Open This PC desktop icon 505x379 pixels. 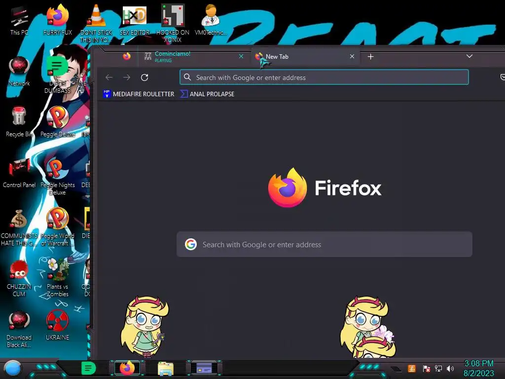pos(19,21)
